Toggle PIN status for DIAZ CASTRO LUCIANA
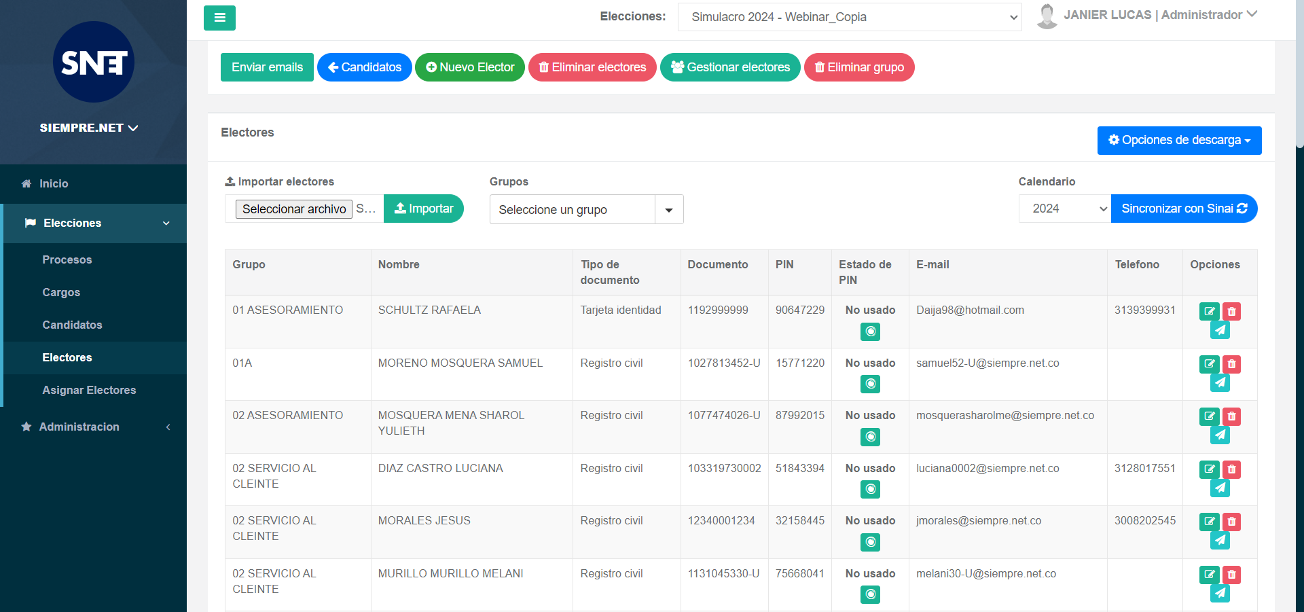This screenshot has height=612, width=1304. click(870, 489)
